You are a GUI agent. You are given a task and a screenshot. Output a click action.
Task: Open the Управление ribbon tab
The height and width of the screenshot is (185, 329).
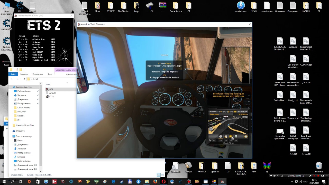pyautogui.click(x=71, y=74)
